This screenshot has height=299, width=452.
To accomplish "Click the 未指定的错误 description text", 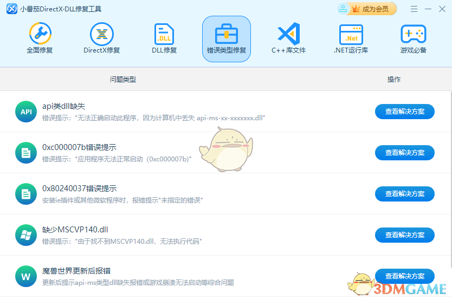I will coord(122,200).
